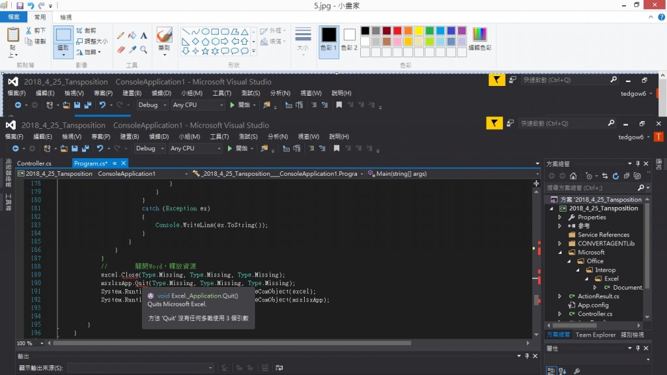Select the Magnifier tool in Paint
Image resolution: width=667 pixels, height=375 pixels.
[x=144, y=49]
